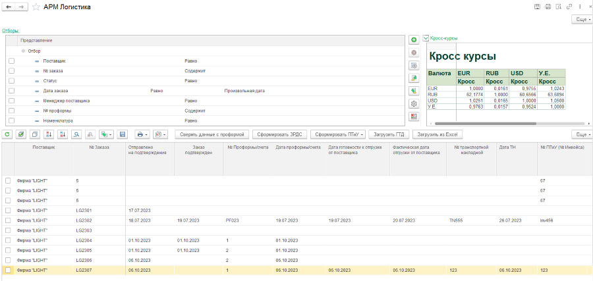Open gear settings icon beside filters
This screenshot has height=281, width=593.
point(414,103)
